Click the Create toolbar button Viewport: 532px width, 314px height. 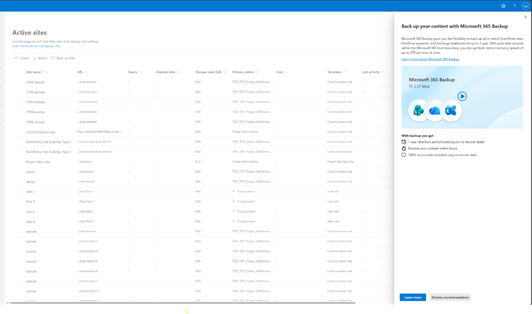[22, 58]
